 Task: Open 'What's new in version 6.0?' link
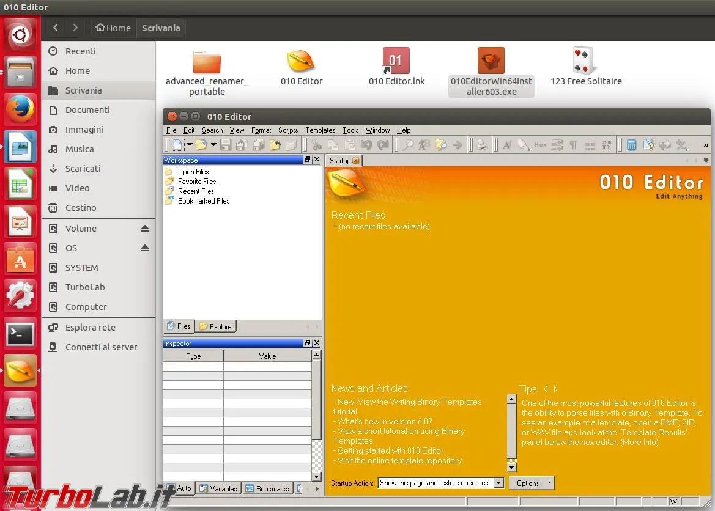[384, 422]
